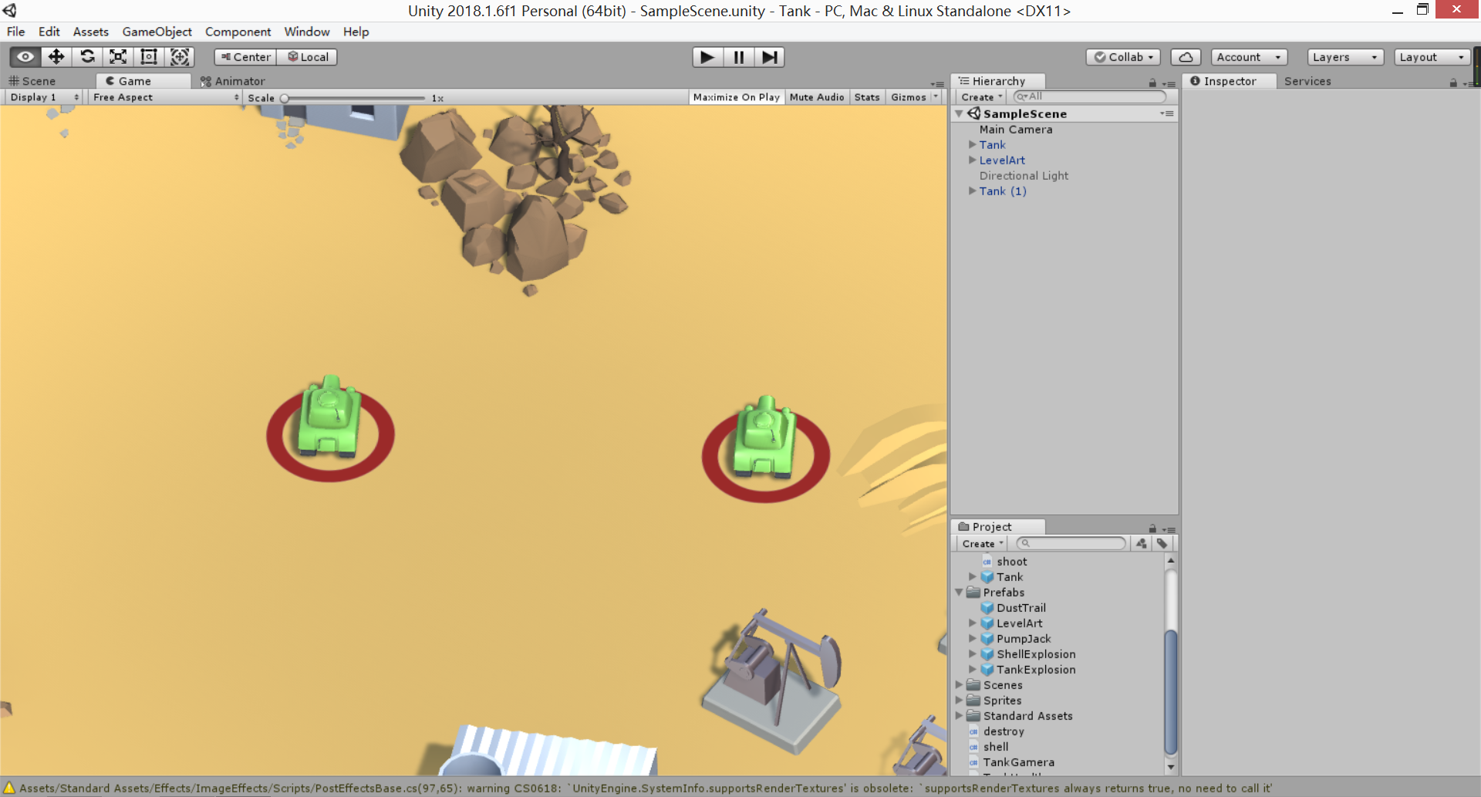Viewport: 1481px width, 797px height.
Task: Open the Layers dropdown
Action: click(1344, 57)
